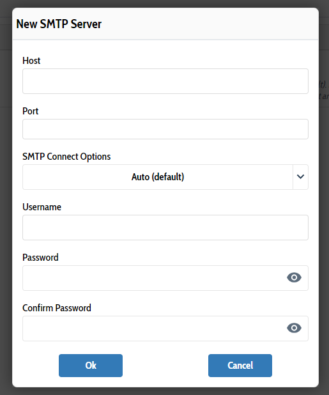Focus the Port input field
The height and width of the screenshot is (395, 329).
tap(165, 129)
